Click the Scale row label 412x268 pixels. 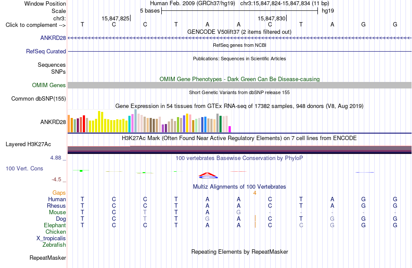[59, 11]
